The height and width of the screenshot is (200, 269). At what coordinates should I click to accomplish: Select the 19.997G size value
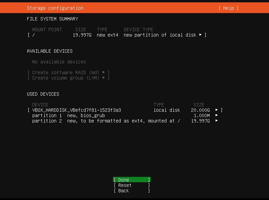82,35
